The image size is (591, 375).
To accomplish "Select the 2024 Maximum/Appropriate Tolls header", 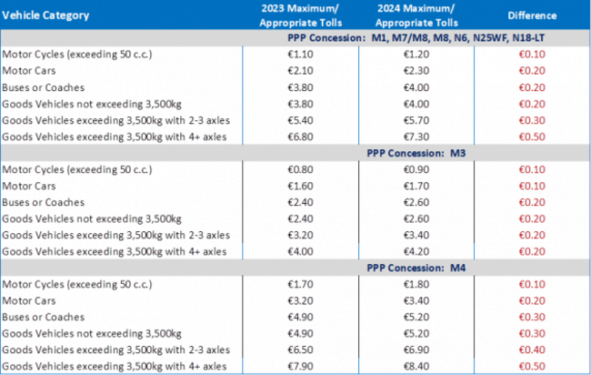I will [416, 15].
